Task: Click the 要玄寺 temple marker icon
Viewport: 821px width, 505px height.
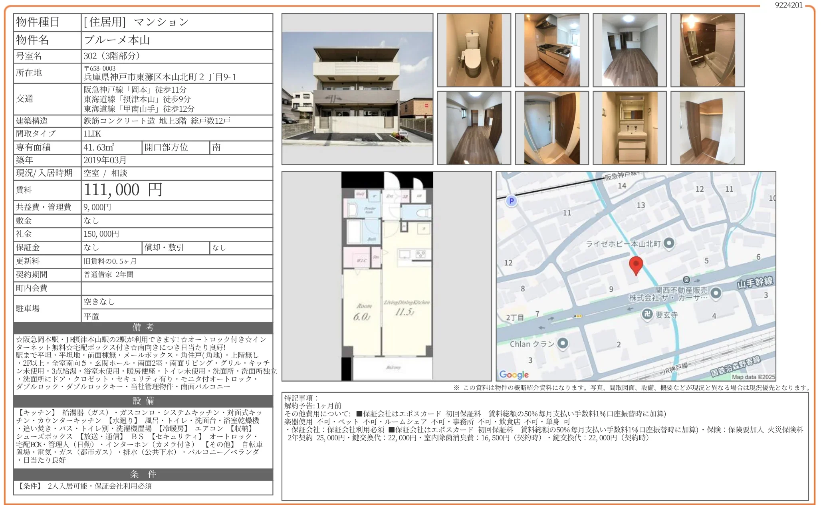Action: pyautogui.click(x=647, y=314)
